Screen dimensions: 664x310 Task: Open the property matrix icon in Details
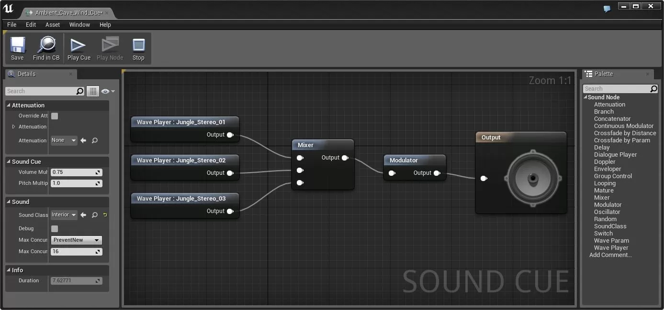click(93, 91)
